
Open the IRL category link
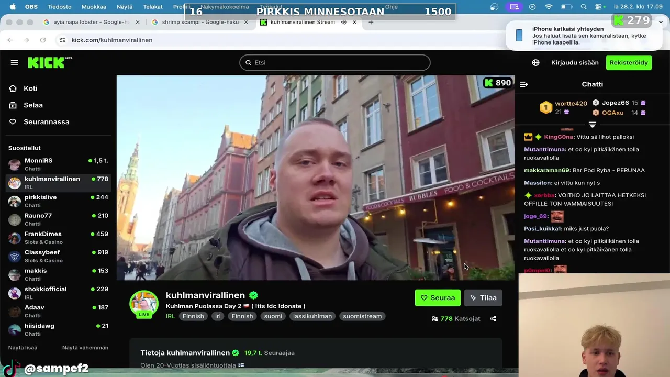(170, 316)
